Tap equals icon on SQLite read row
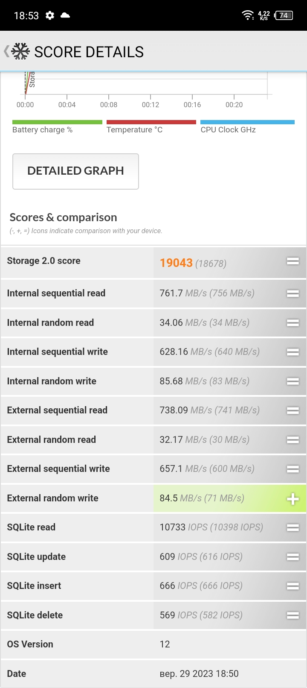 tap(293, 528)
